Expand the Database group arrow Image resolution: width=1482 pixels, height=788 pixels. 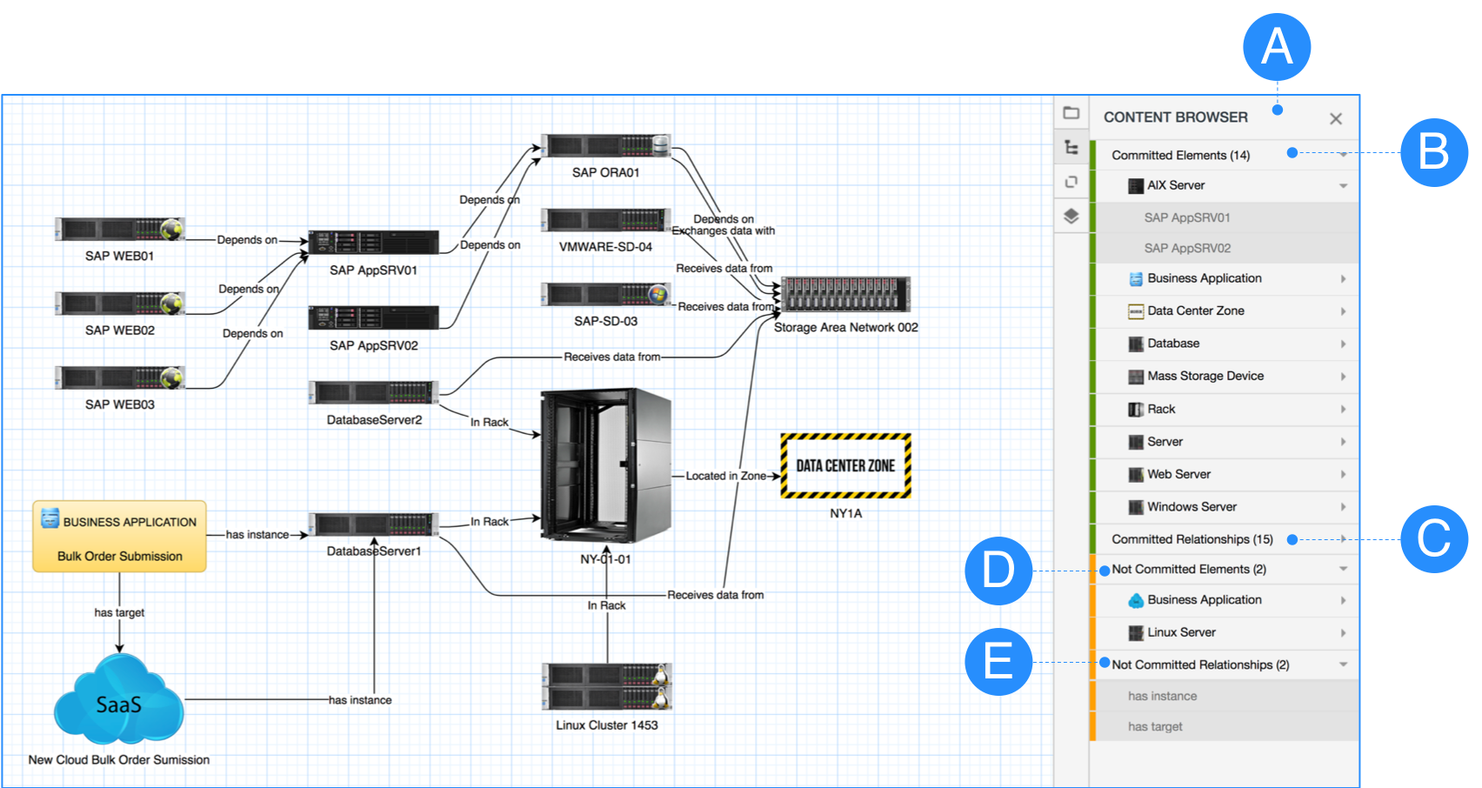(1344, 344)
